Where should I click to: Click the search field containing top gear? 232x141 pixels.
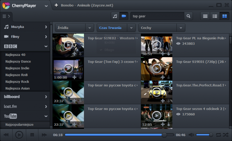tap(157, 16)
